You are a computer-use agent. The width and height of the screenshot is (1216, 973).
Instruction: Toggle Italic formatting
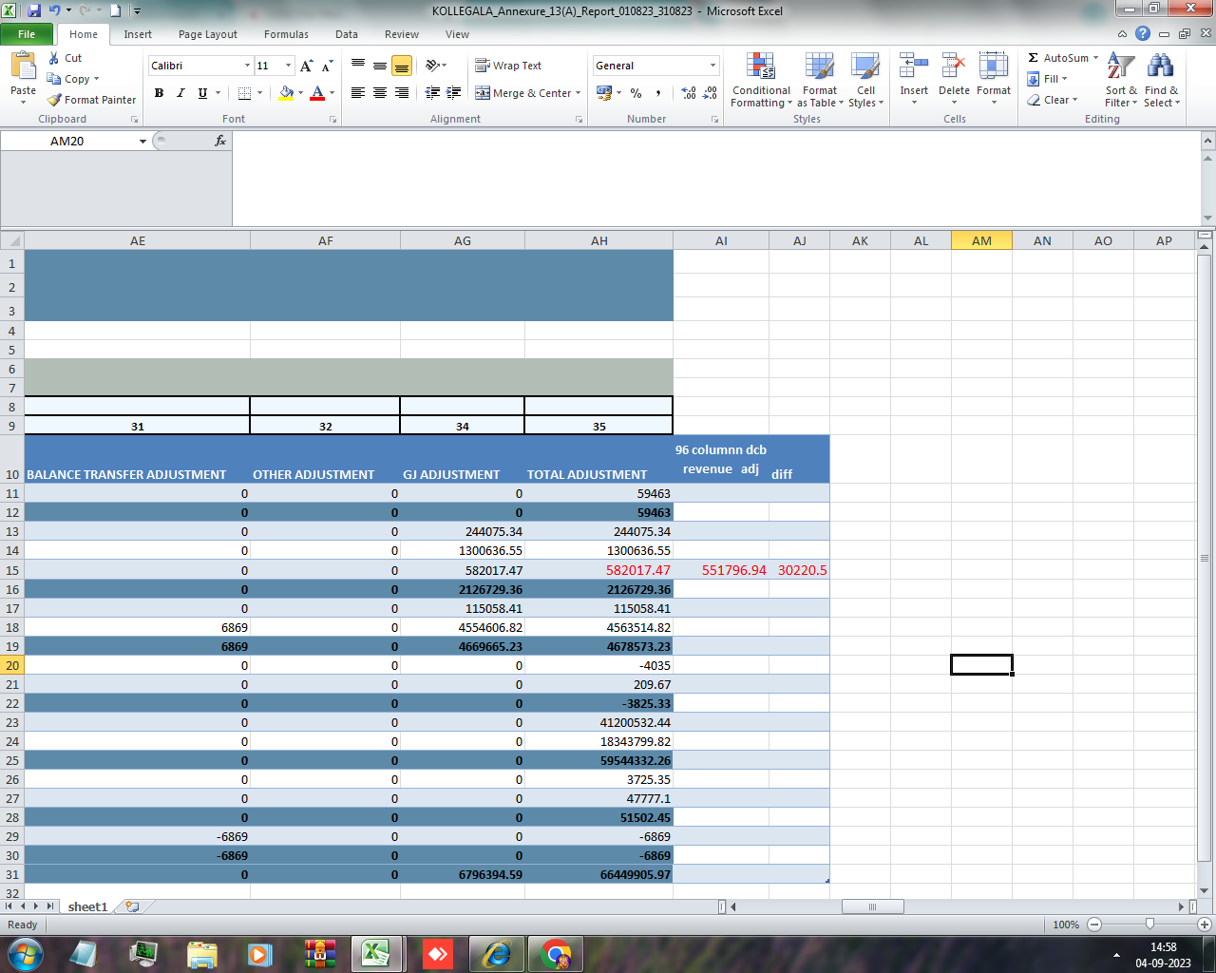[x=180, y=93]
